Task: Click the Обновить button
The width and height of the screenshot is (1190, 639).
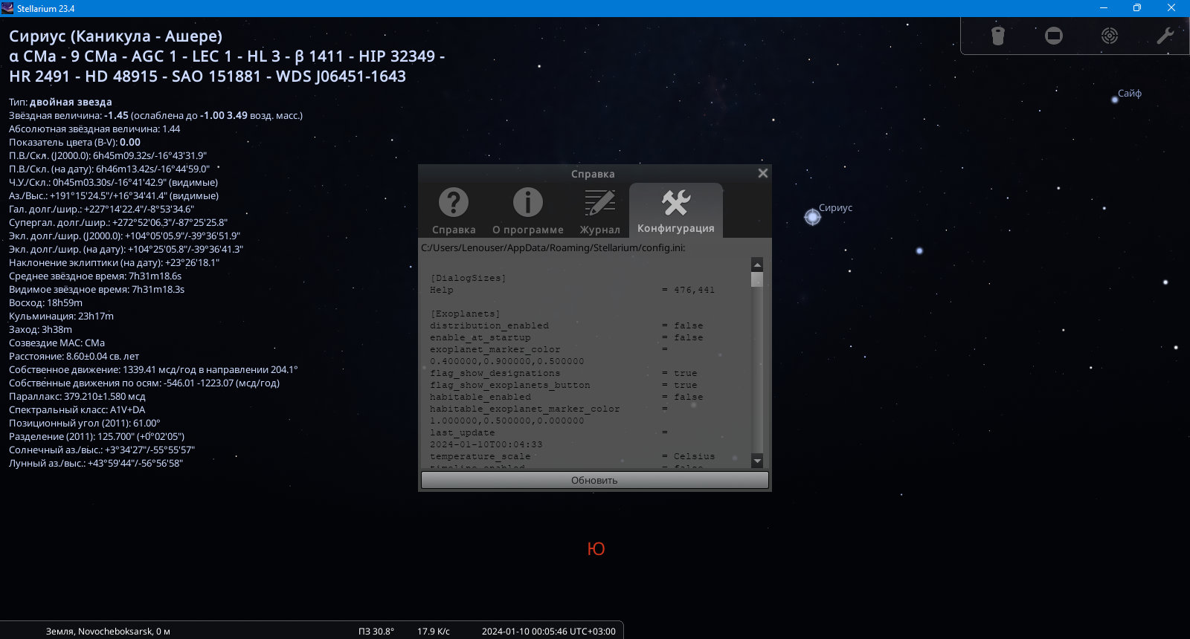Action: [594, 480]
